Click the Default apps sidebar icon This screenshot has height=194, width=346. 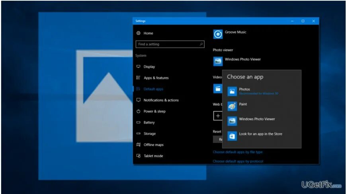pos(138,89)
